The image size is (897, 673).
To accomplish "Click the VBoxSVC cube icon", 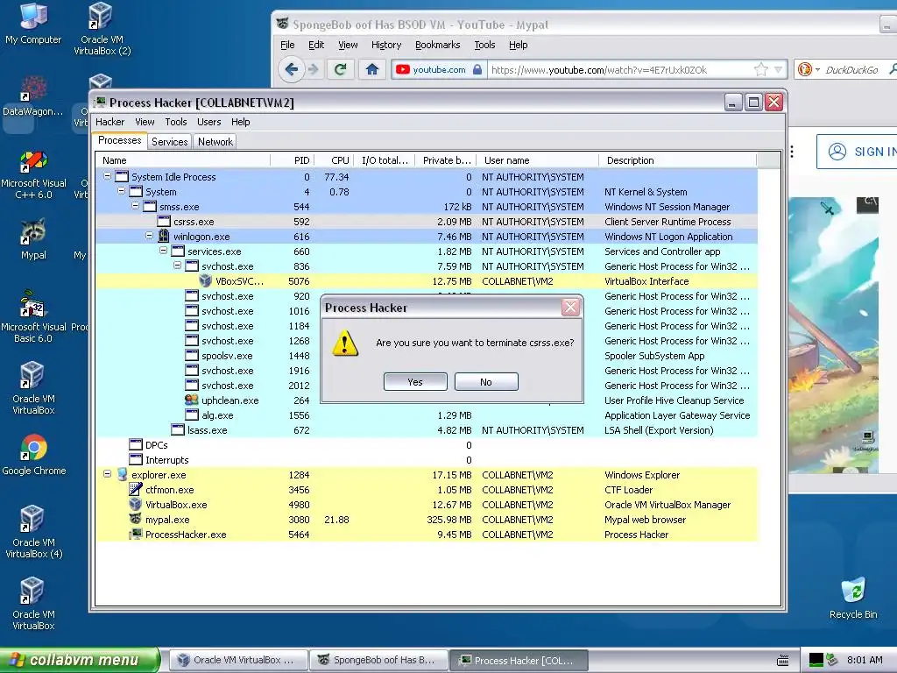I will point(205,281).
